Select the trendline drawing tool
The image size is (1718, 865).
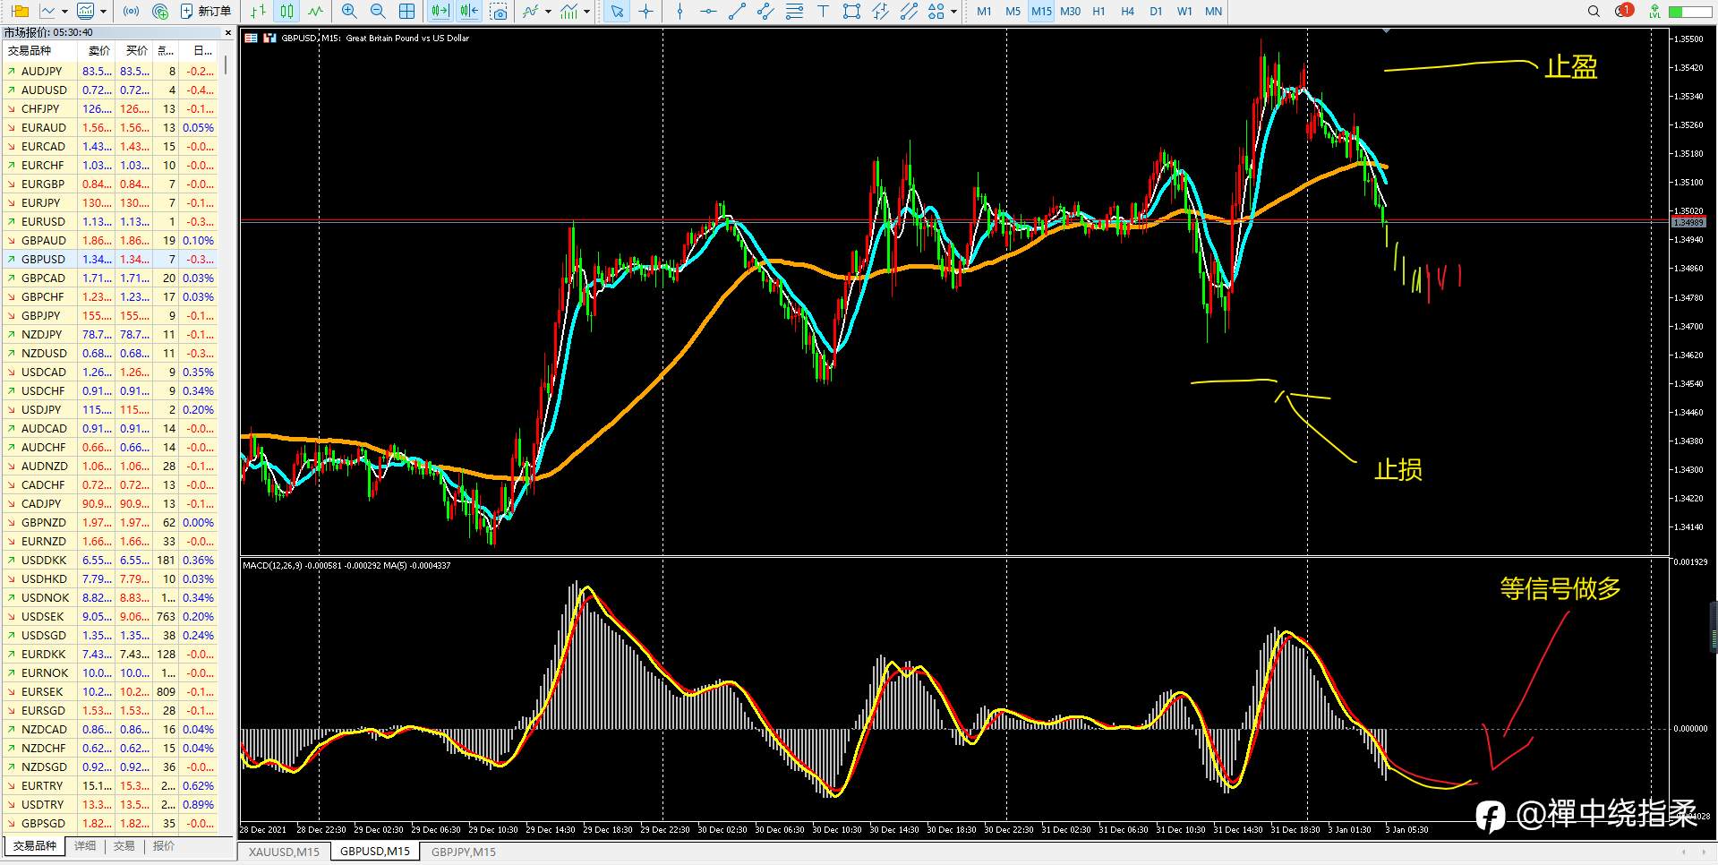coord(737,12)
